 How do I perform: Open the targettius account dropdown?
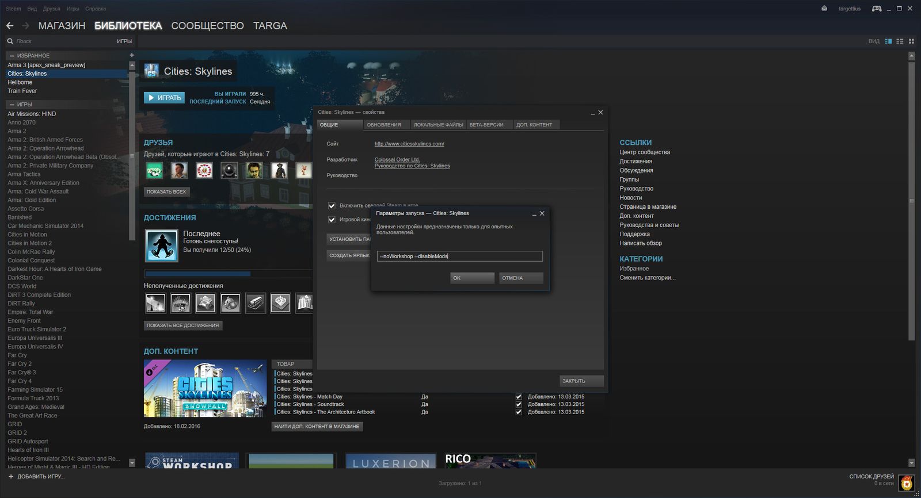tap(850, 9)
